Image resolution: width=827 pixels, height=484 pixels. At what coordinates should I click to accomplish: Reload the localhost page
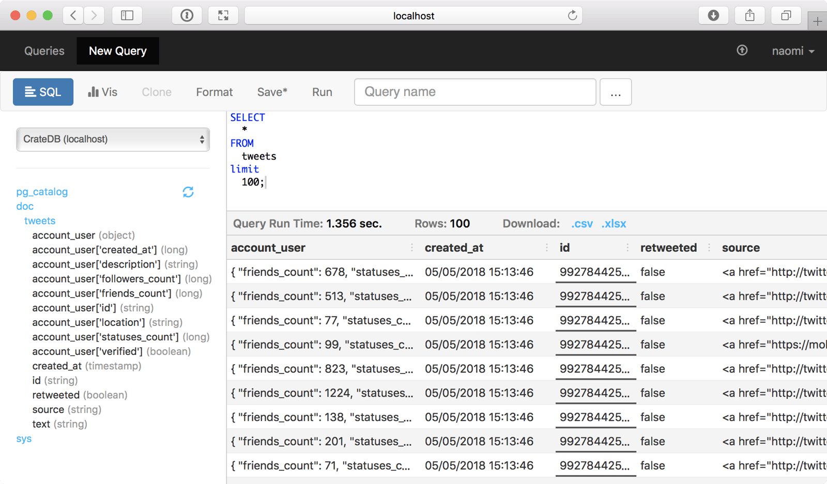[572, 15]
